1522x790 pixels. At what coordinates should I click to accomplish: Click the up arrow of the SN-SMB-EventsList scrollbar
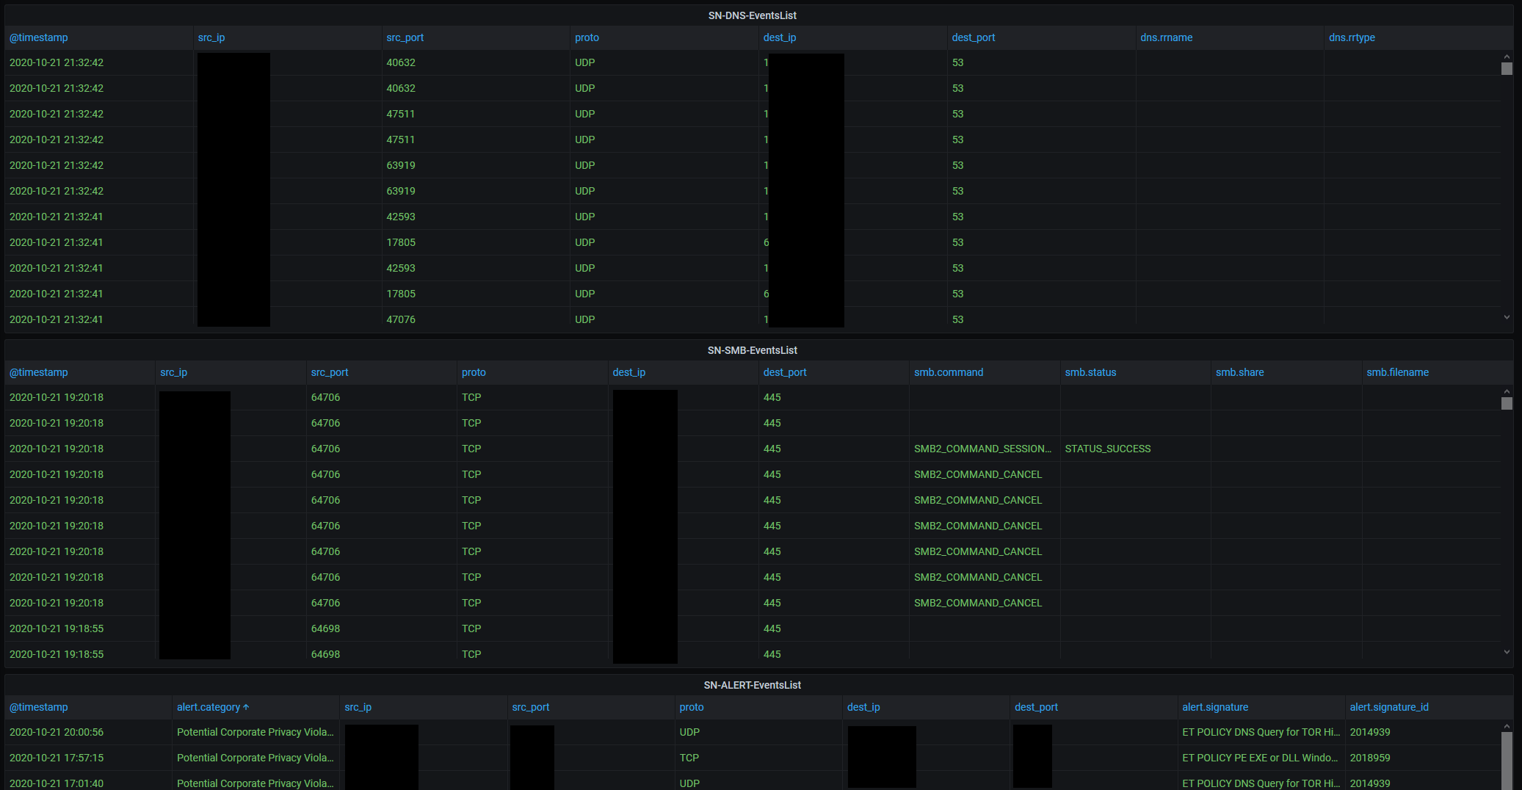click(x=1507, y=391)
